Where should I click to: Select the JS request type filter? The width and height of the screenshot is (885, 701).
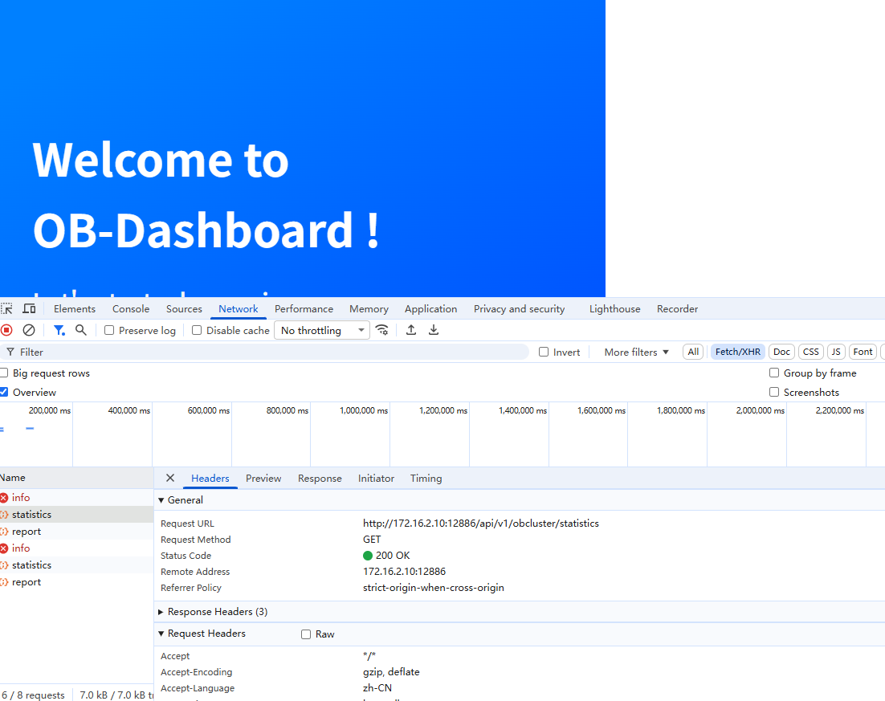836,352
